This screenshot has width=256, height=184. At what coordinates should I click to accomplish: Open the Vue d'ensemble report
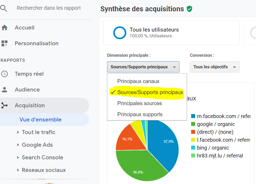pos(40,120)
